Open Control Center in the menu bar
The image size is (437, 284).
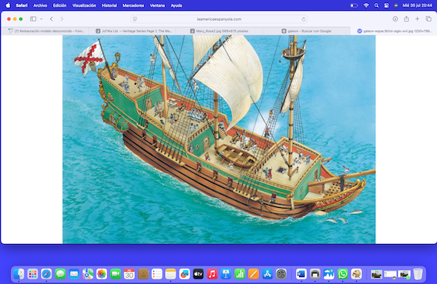point(386,5)
